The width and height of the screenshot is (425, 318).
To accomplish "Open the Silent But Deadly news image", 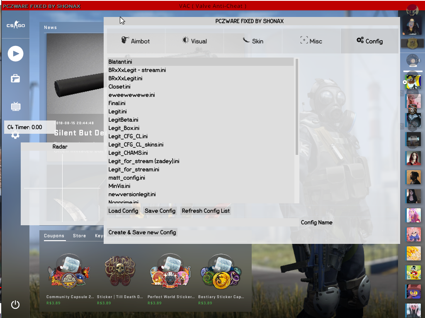I will click(x=75, y=73).
